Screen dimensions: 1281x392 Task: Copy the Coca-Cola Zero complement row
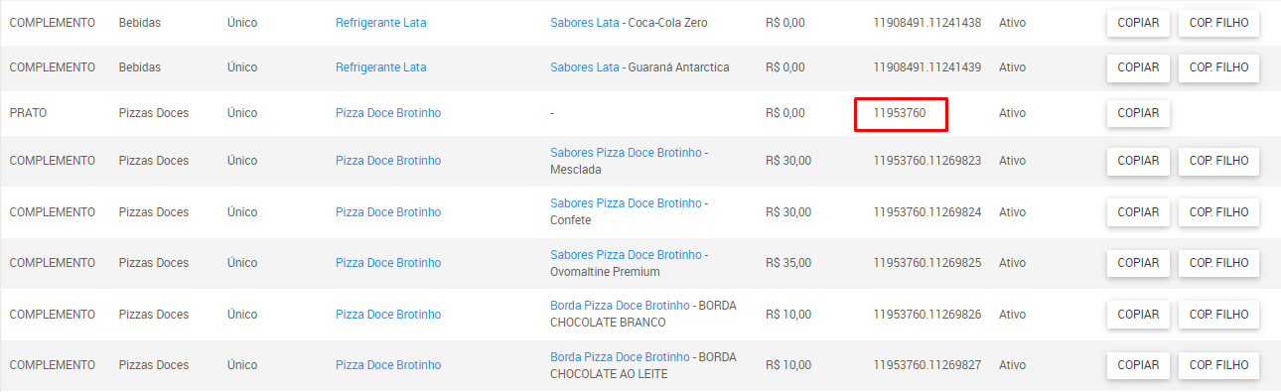[x=1138, y=23]
